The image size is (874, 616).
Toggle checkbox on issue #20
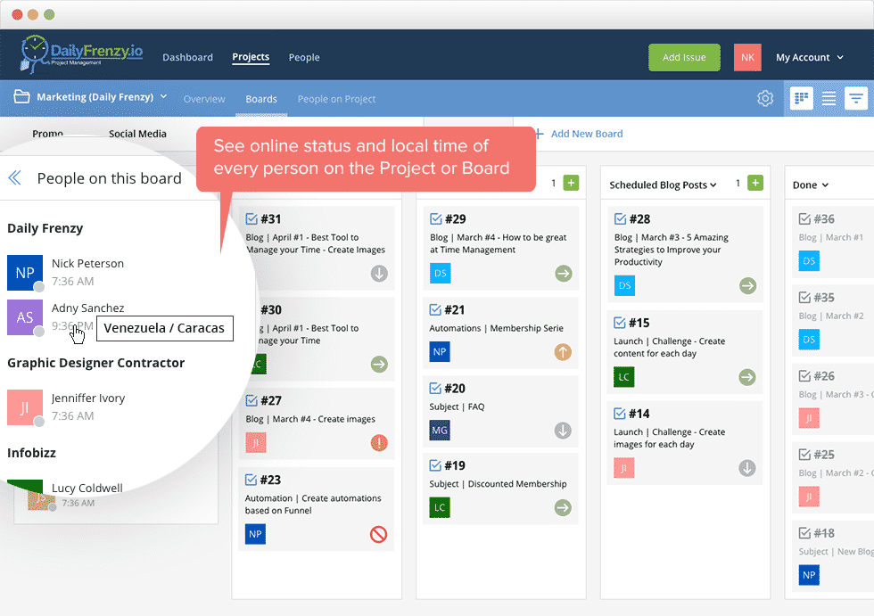point(435,388)
